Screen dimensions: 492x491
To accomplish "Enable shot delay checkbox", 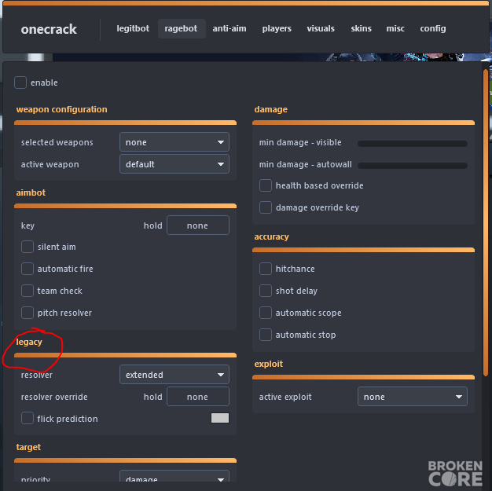I will pyautogui.click(x=266, y=291).
